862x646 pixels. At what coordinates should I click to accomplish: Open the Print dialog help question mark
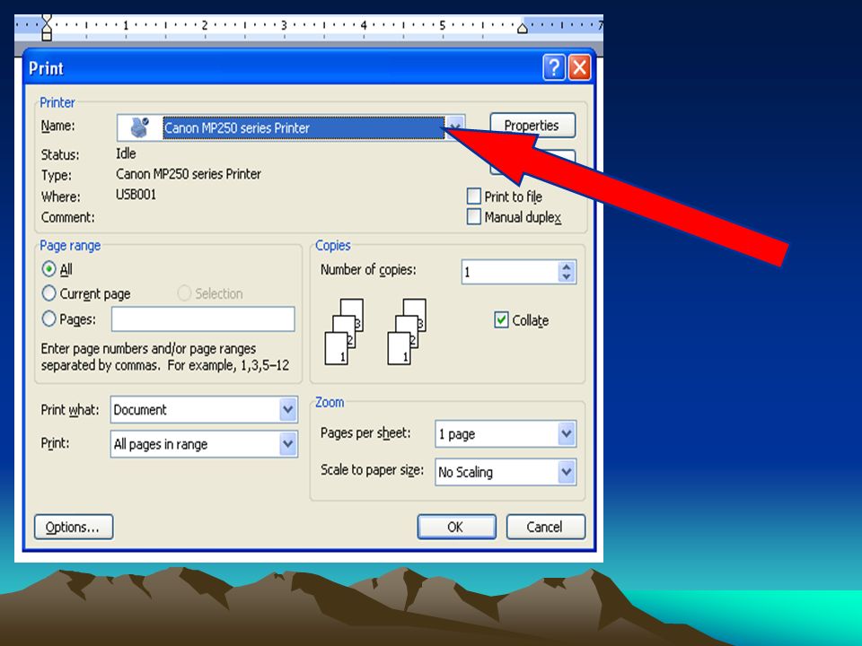tap(554, 68)
